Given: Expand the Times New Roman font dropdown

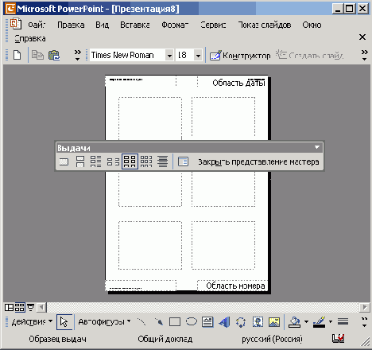Looking at the screenshot, I should [169, 56].
